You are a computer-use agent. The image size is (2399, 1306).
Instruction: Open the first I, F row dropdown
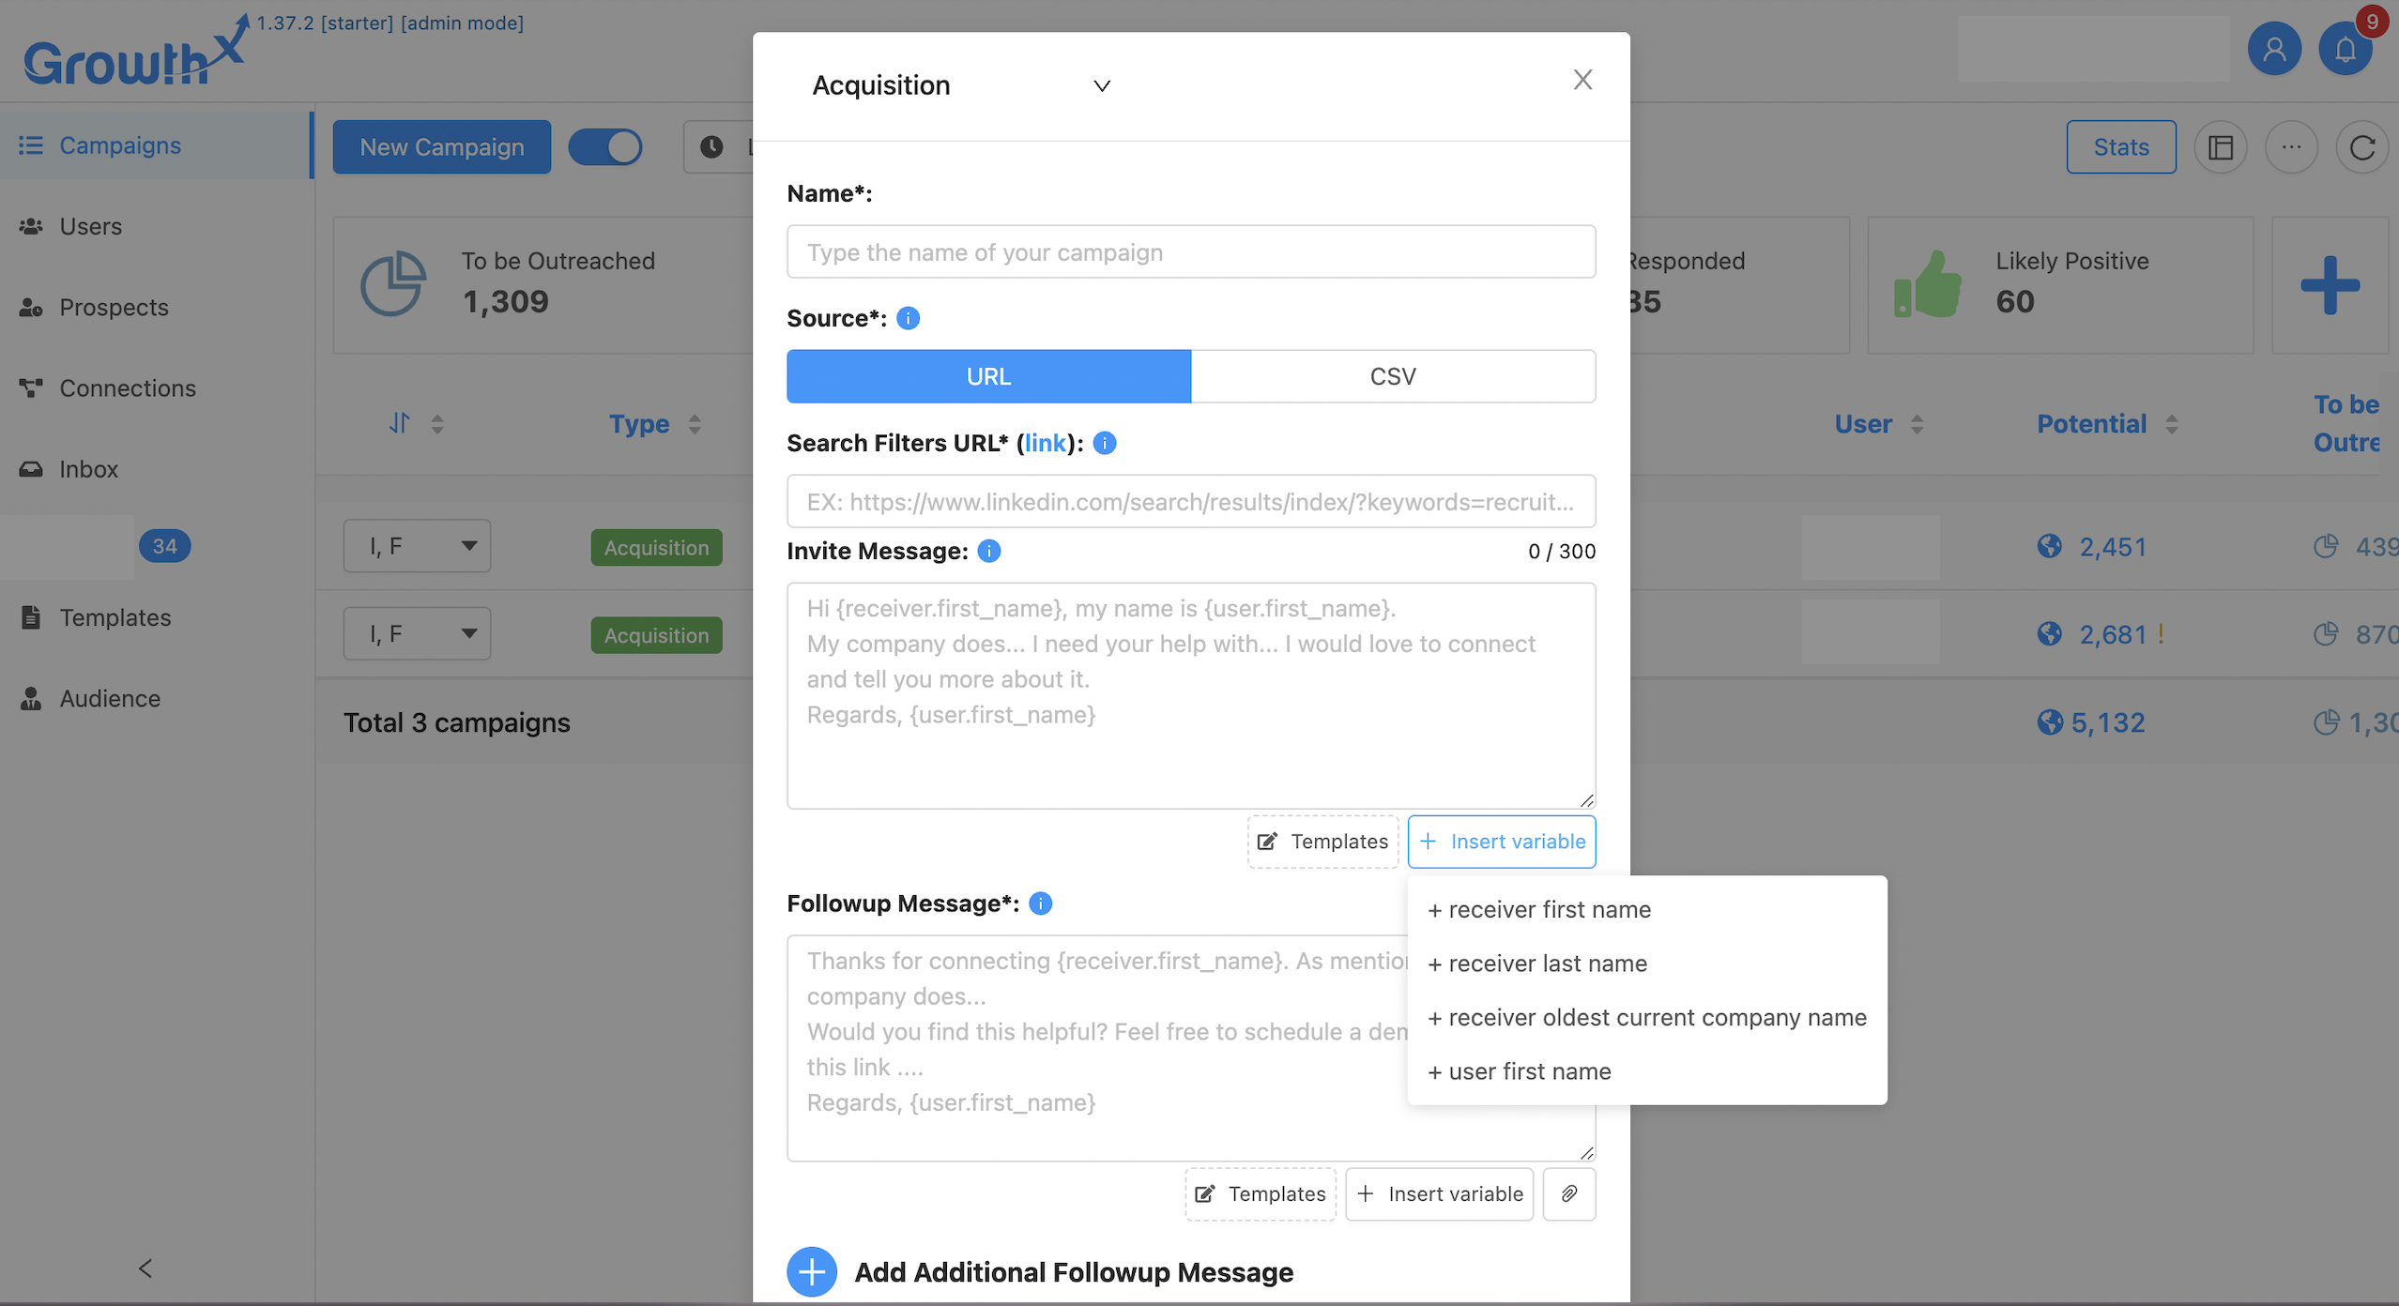pos(417,546)
